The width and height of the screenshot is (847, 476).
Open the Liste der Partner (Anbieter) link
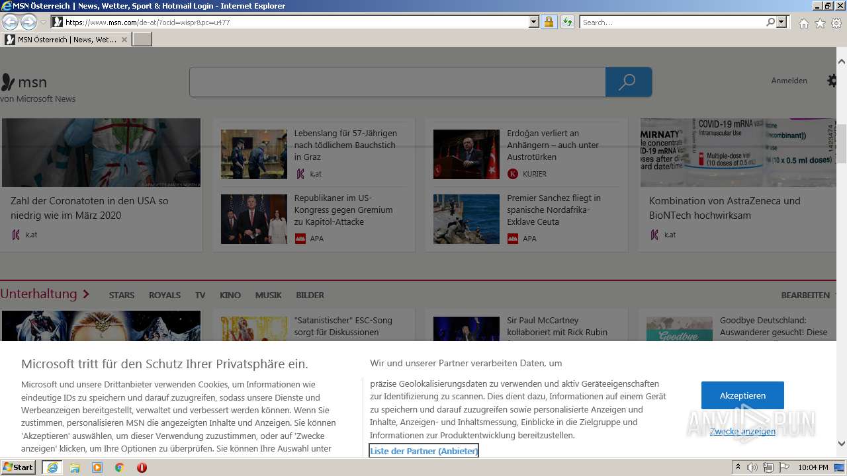(x=423, y=451)
